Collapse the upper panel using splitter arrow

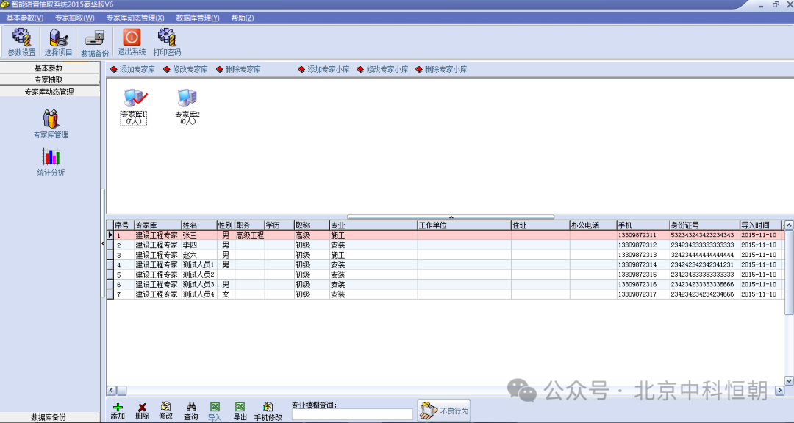(x=451, y=217)
